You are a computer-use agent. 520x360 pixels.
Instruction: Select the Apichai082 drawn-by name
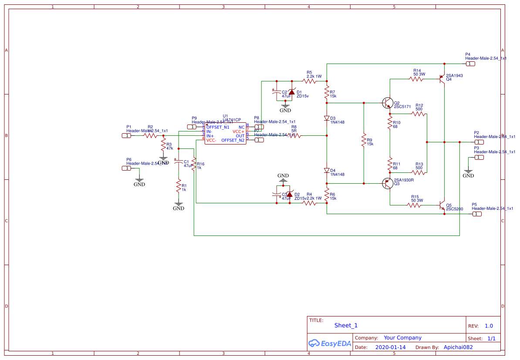pyautogui.click(x=458, y=347)
